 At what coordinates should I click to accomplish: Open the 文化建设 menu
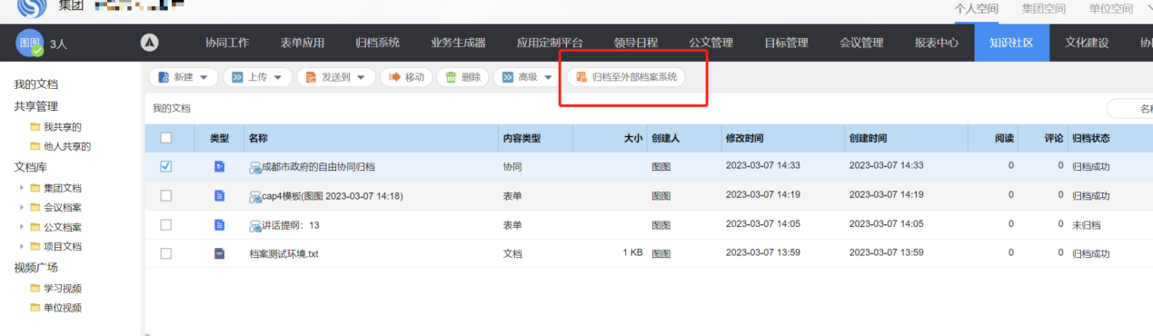coord(1087,43)
